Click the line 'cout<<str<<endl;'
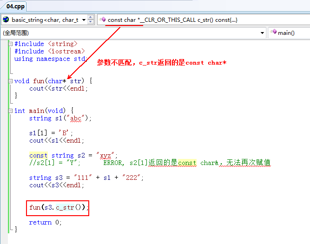The height and width of the screenshot is (244, 310). [x=59, y=88]
